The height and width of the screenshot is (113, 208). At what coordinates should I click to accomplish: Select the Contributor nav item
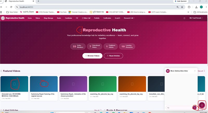pos(68,18)
